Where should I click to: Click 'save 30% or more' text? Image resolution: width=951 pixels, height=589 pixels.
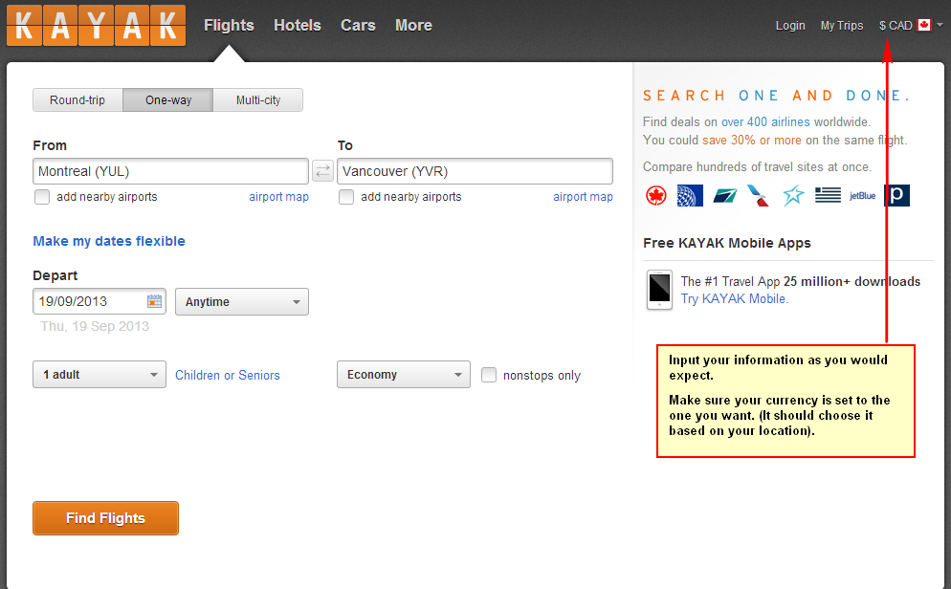pyautogui.click(x=752, y=140)
